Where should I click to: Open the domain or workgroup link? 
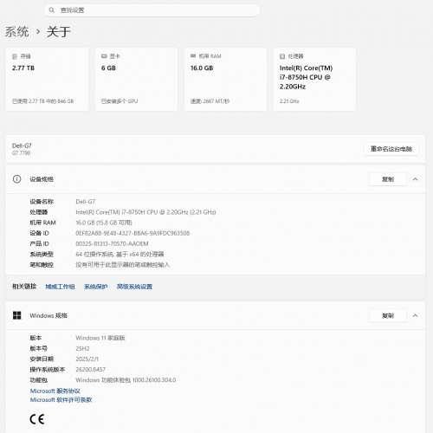tap(60, 287)
